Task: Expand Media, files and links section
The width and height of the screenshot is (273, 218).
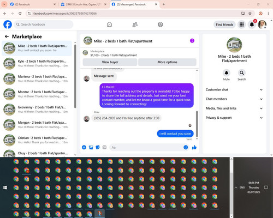Action: [234, 108]
